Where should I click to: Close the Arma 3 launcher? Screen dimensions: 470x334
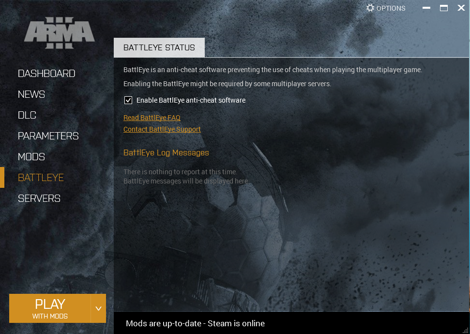461,8
